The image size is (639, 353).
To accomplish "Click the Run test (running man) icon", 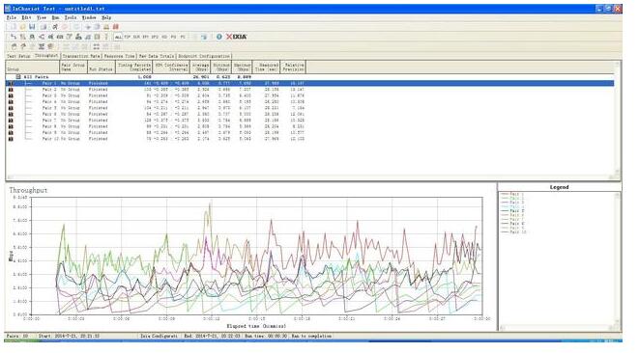I will coord(54,27).
